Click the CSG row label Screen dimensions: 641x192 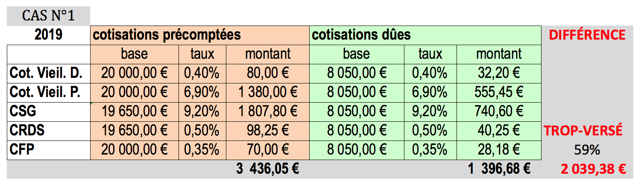(48, 112)
